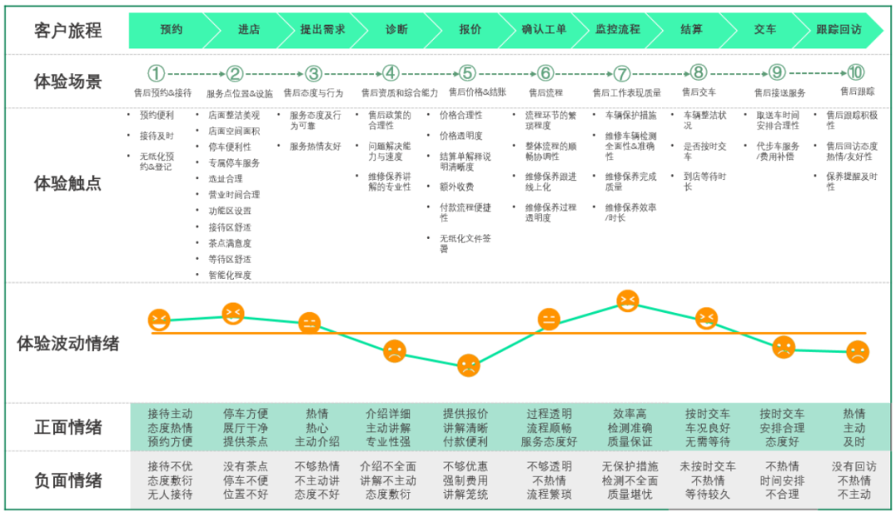This screenshot has width=896, height=512.
Task: Select the smiling face under 预约 stage
Action: 158,319
